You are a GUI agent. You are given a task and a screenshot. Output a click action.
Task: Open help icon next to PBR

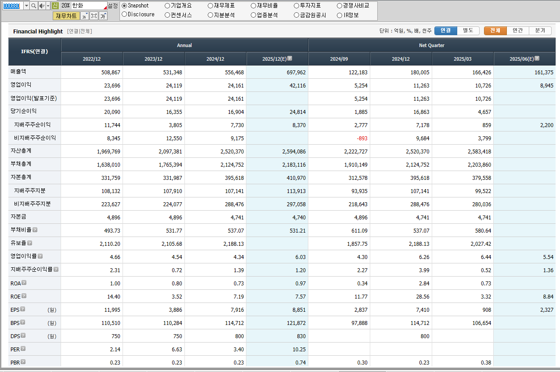coord(23,361)
